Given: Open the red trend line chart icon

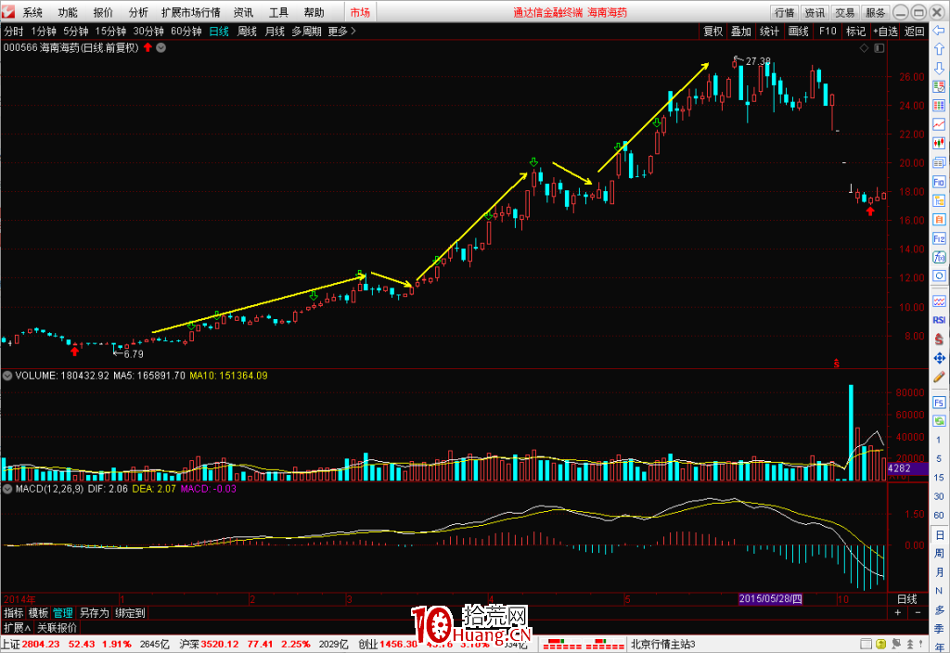Looking at the screenshot, I should pyautogui.click(x=939, y=124).
